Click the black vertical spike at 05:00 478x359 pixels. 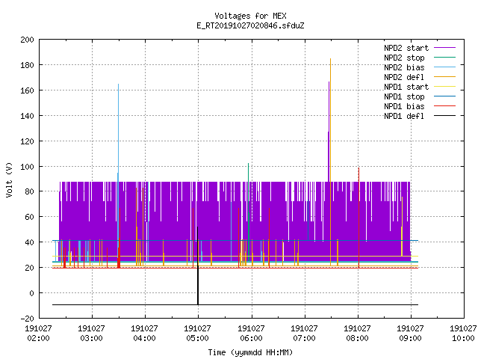(198, 266)
